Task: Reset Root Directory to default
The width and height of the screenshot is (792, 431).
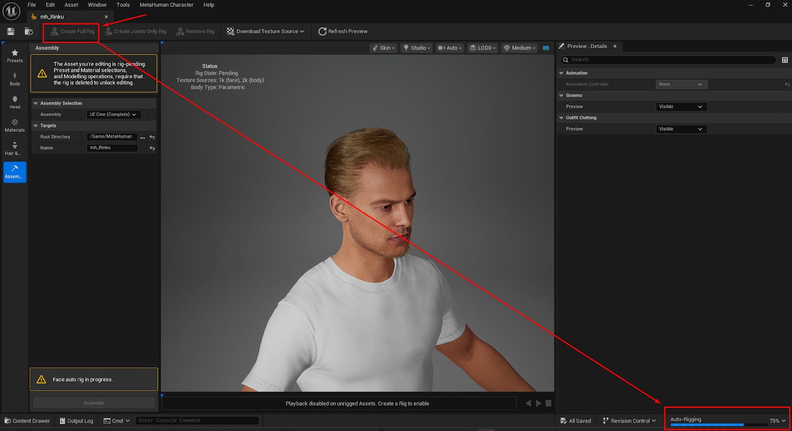Action: point(152,137)
